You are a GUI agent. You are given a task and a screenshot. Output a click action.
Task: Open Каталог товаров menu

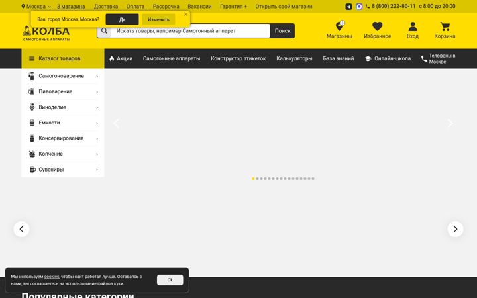pos(63,58)
